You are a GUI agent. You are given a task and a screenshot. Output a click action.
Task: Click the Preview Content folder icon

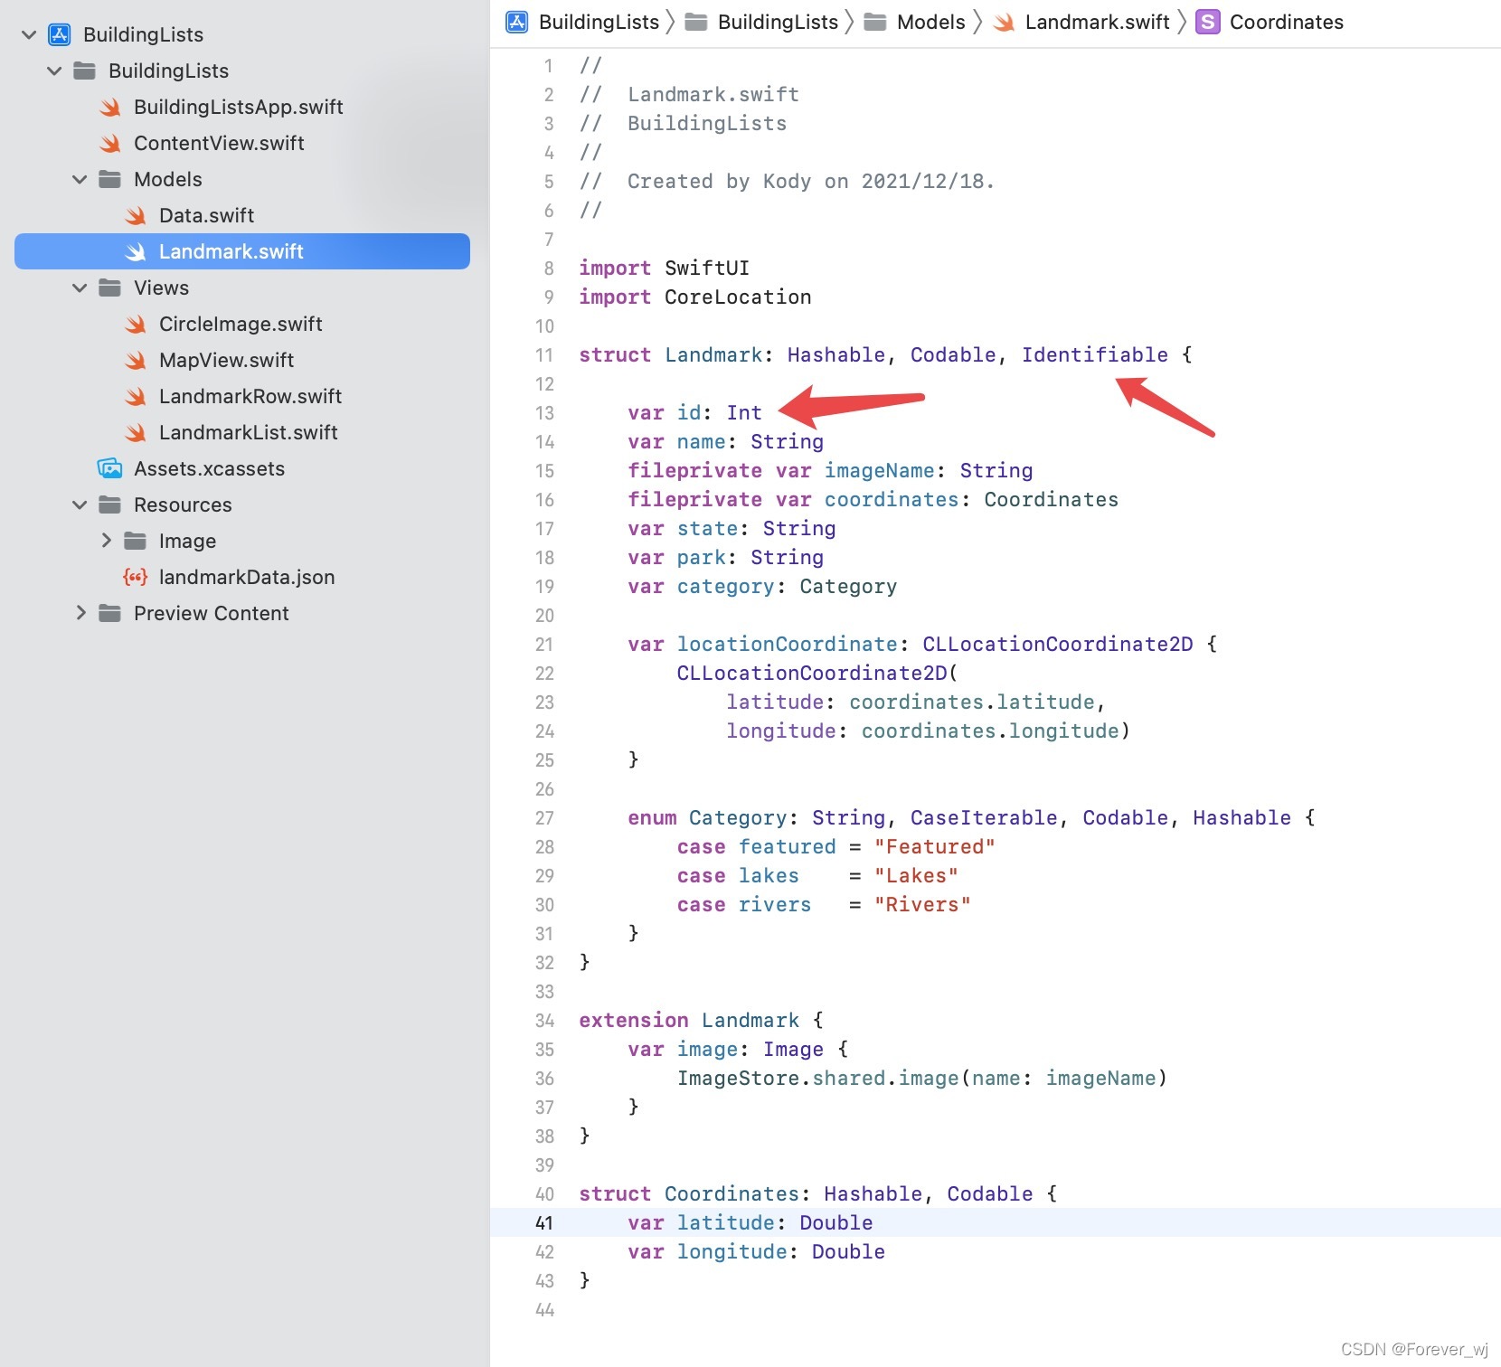(x=109, y=613)
